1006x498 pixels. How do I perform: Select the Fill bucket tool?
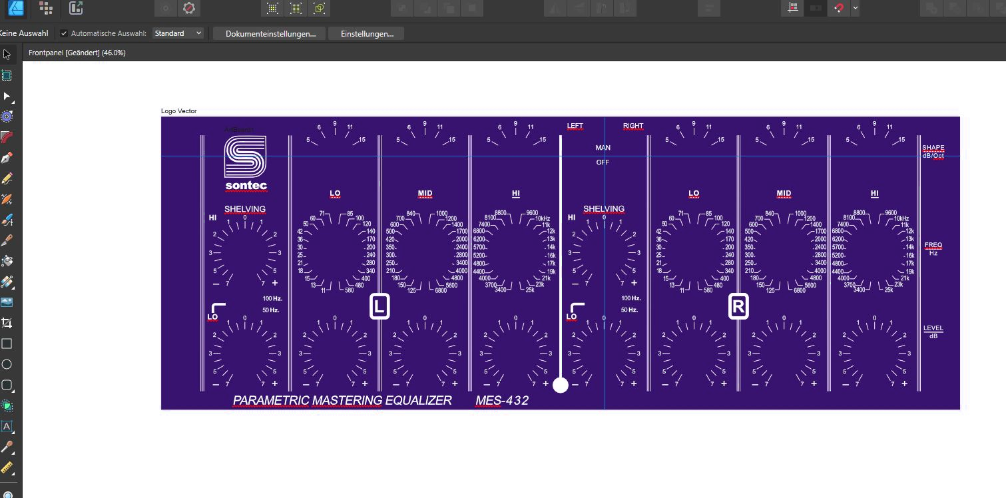click(7, 261)
